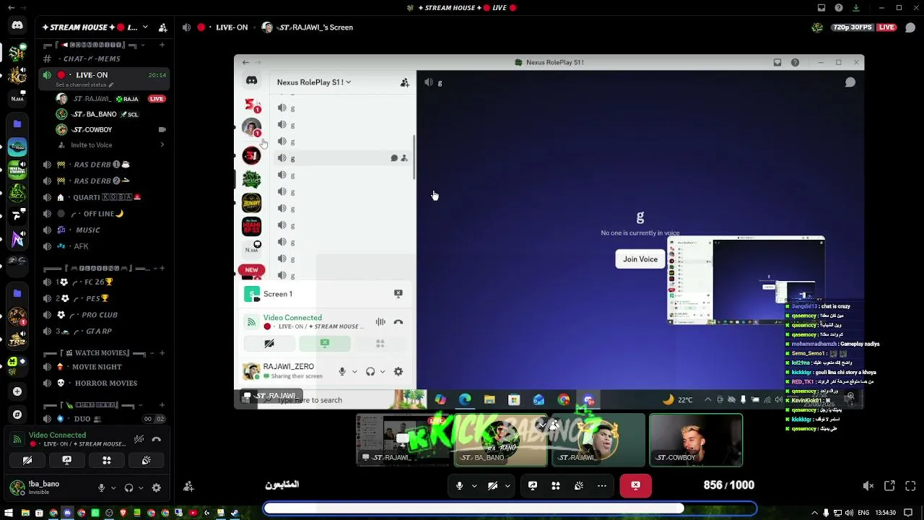Toggle deafen with user panel headphones
Screen dimensions: 924x520
pos(128,487)
